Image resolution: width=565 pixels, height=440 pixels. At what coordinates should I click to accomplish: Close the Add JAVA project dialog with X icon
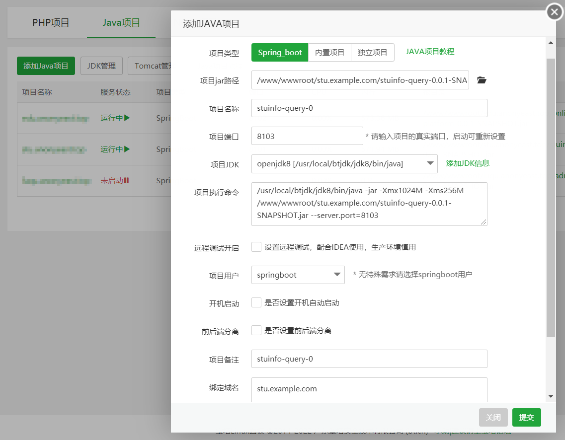tap(555, 12)
